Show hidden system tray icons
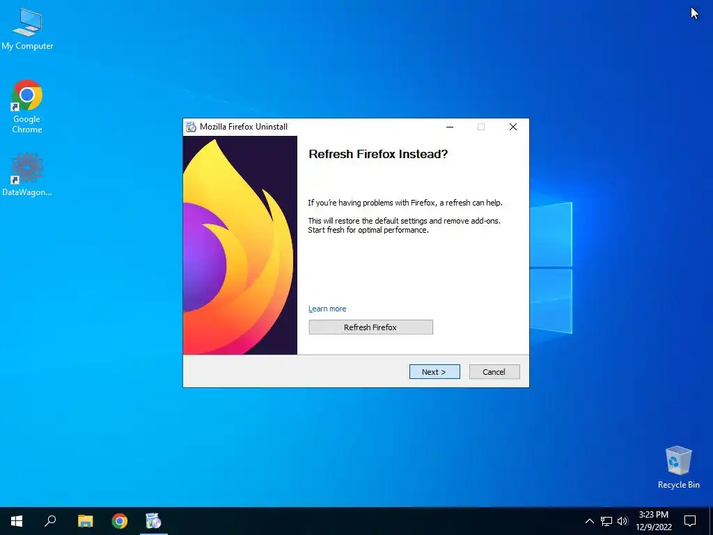The image size is (713, 535). click(x=589, y=521)
